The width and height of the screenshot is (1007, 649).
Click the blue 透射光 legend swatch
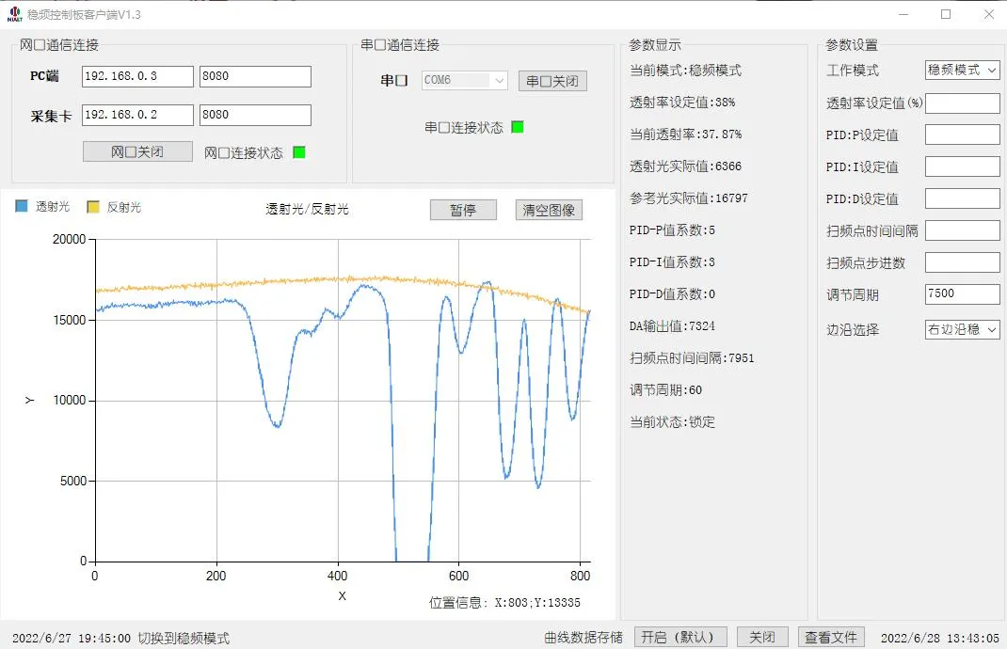(x=22, y=206)
